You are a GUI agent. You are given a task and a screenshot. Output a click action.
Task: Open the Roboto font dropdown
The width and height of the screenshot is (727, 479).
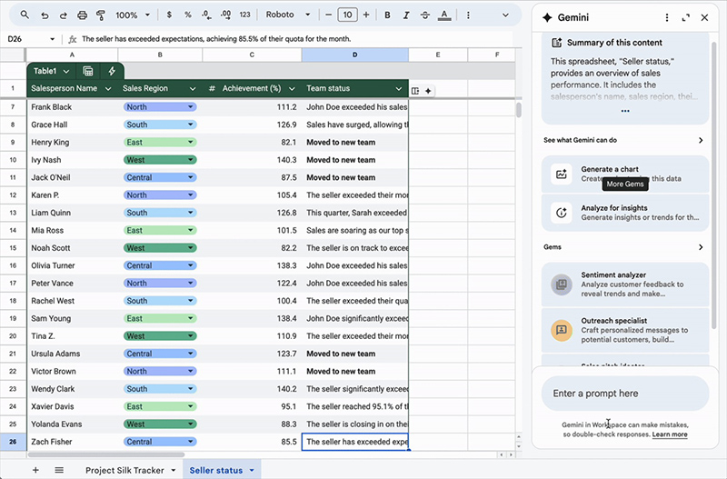pos(287,15)
